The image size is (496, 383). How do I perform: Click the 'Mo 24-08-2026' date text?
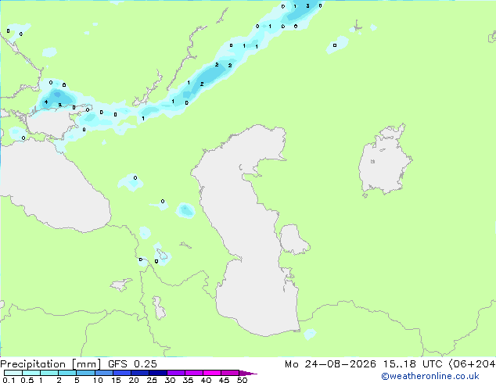[331, 364]
